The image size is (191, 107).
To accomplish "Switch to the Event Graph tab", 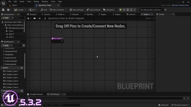I will [131, 14].
